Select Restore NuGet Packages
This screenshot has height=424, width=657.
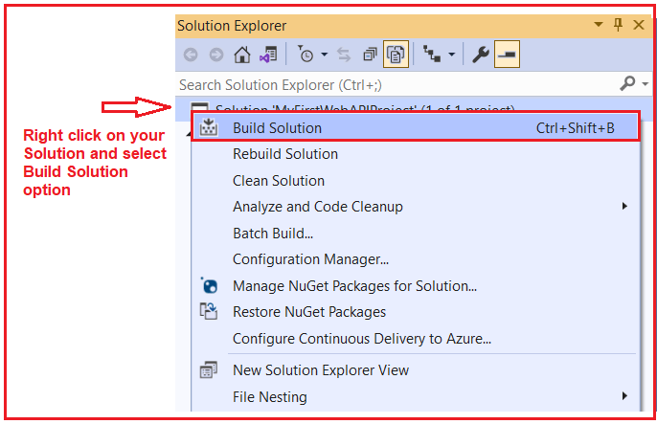[x=416, y=312]
